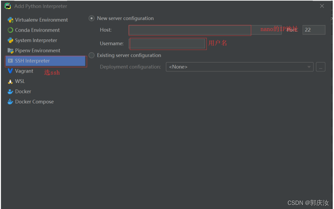Image resolution: width=334 pixels, height=209 pixels.
Task: Click the System Interpreter python icon
Action: [x=10, y=40]
